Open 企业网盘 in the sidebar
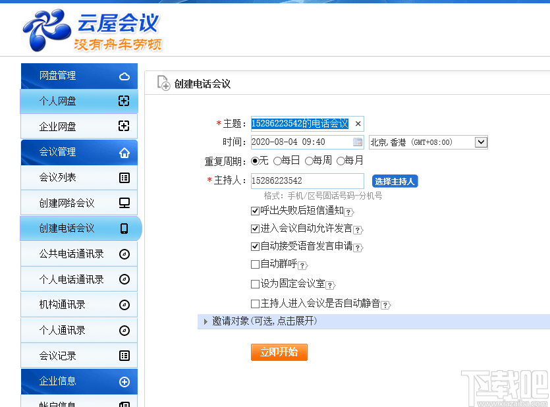The image size is (550, 407). point(79,126)
